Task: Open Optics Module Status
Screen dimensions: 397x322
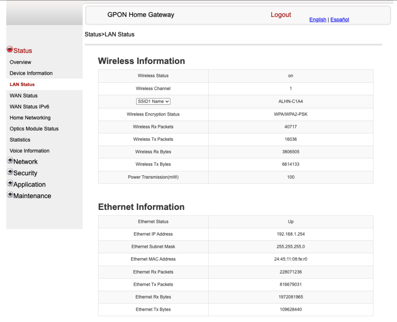Action: tap(33, 128)
